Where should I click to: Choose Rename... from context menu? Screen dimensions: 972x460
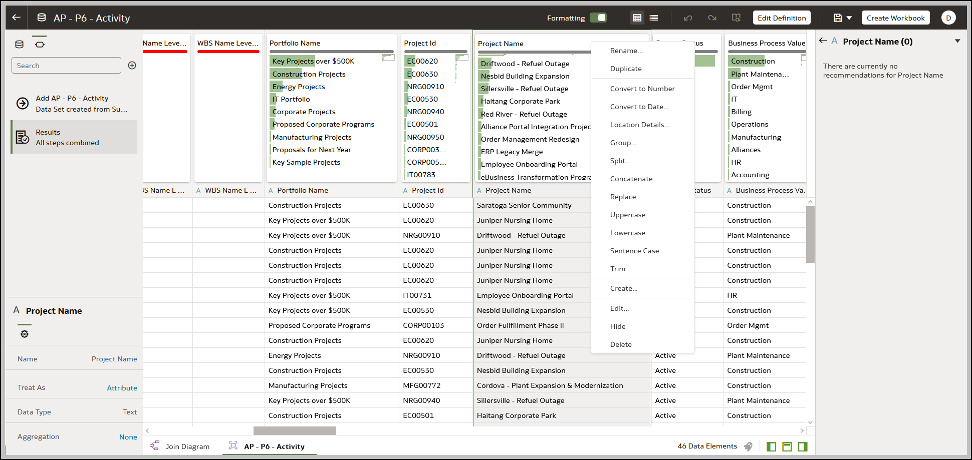tap(642, 51)
